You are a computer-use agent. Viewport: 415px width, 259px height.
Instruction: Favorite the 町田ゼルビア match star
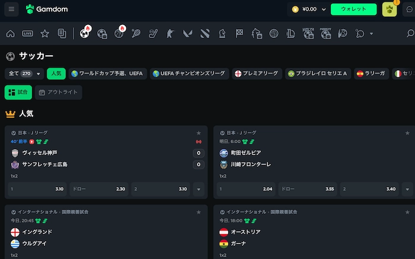(x=407, y=133)
